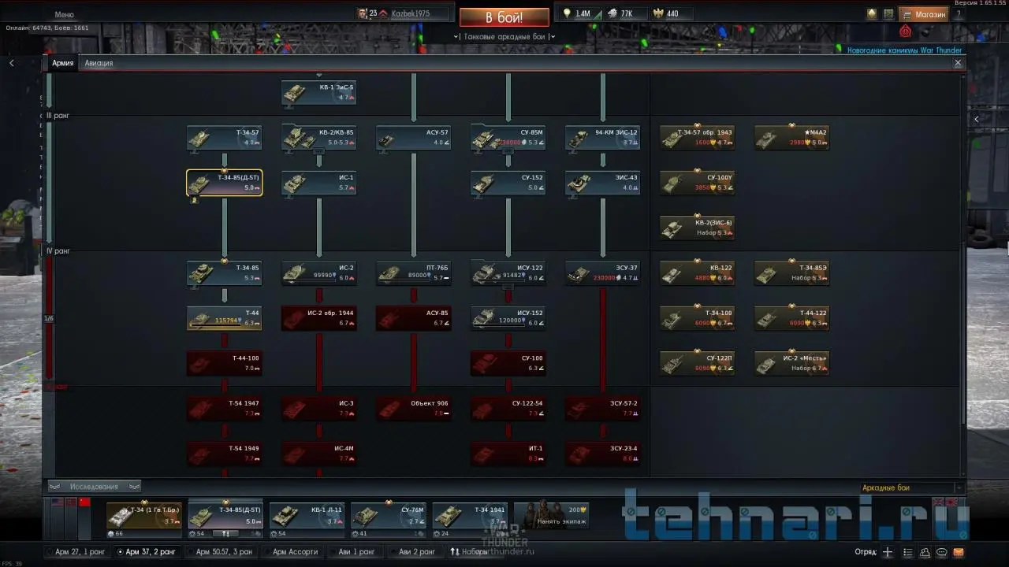Select the ИСУ-152 vehicle card
1009x567 pixels.
pyautogui.click(x=508, y=318)
